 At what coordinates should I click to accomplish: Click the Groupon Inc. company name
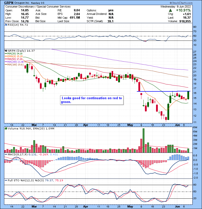click(22, 3)
